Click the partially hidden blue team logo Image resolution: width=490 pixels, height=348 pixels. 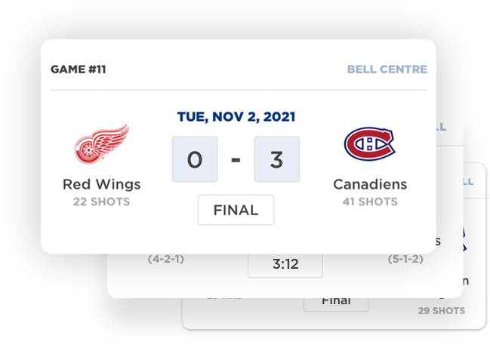(465, 239)
